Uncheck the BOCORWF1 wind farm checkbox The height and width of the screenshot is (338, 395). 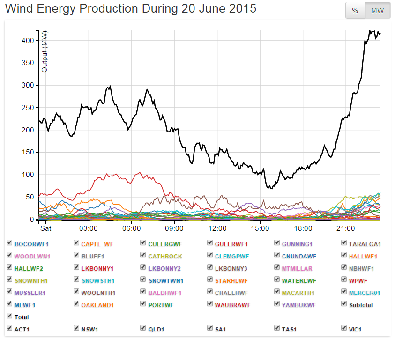[x=9, y=243]
